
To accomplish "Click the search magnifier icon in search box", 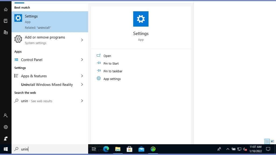I will point(16,149).
